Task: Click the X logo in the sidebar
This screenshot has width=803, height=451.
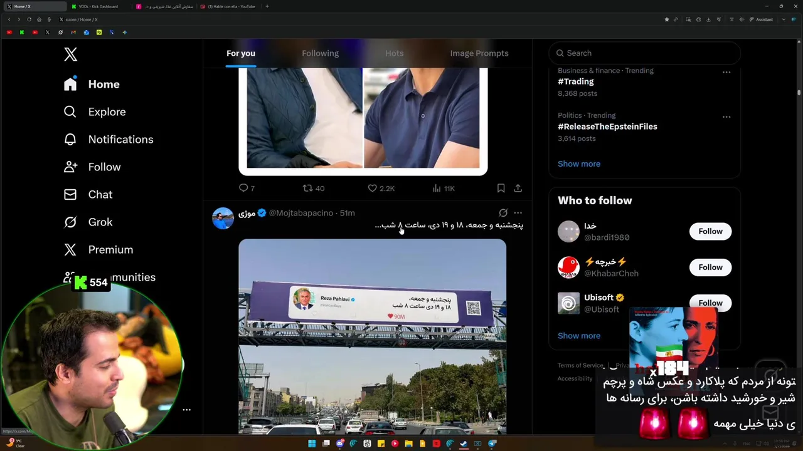Action: pyautogui.click(x=70, y=54)
